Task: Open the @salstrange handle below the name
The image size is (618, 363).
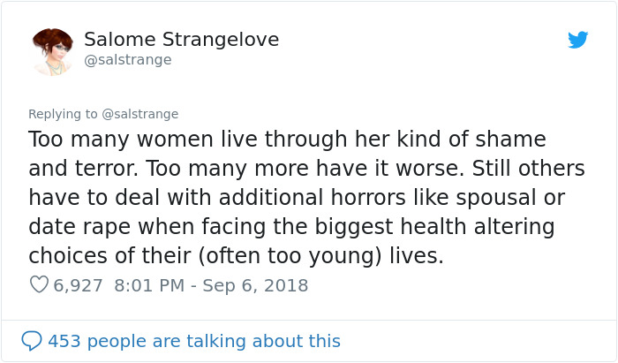Action: point(127,60)
